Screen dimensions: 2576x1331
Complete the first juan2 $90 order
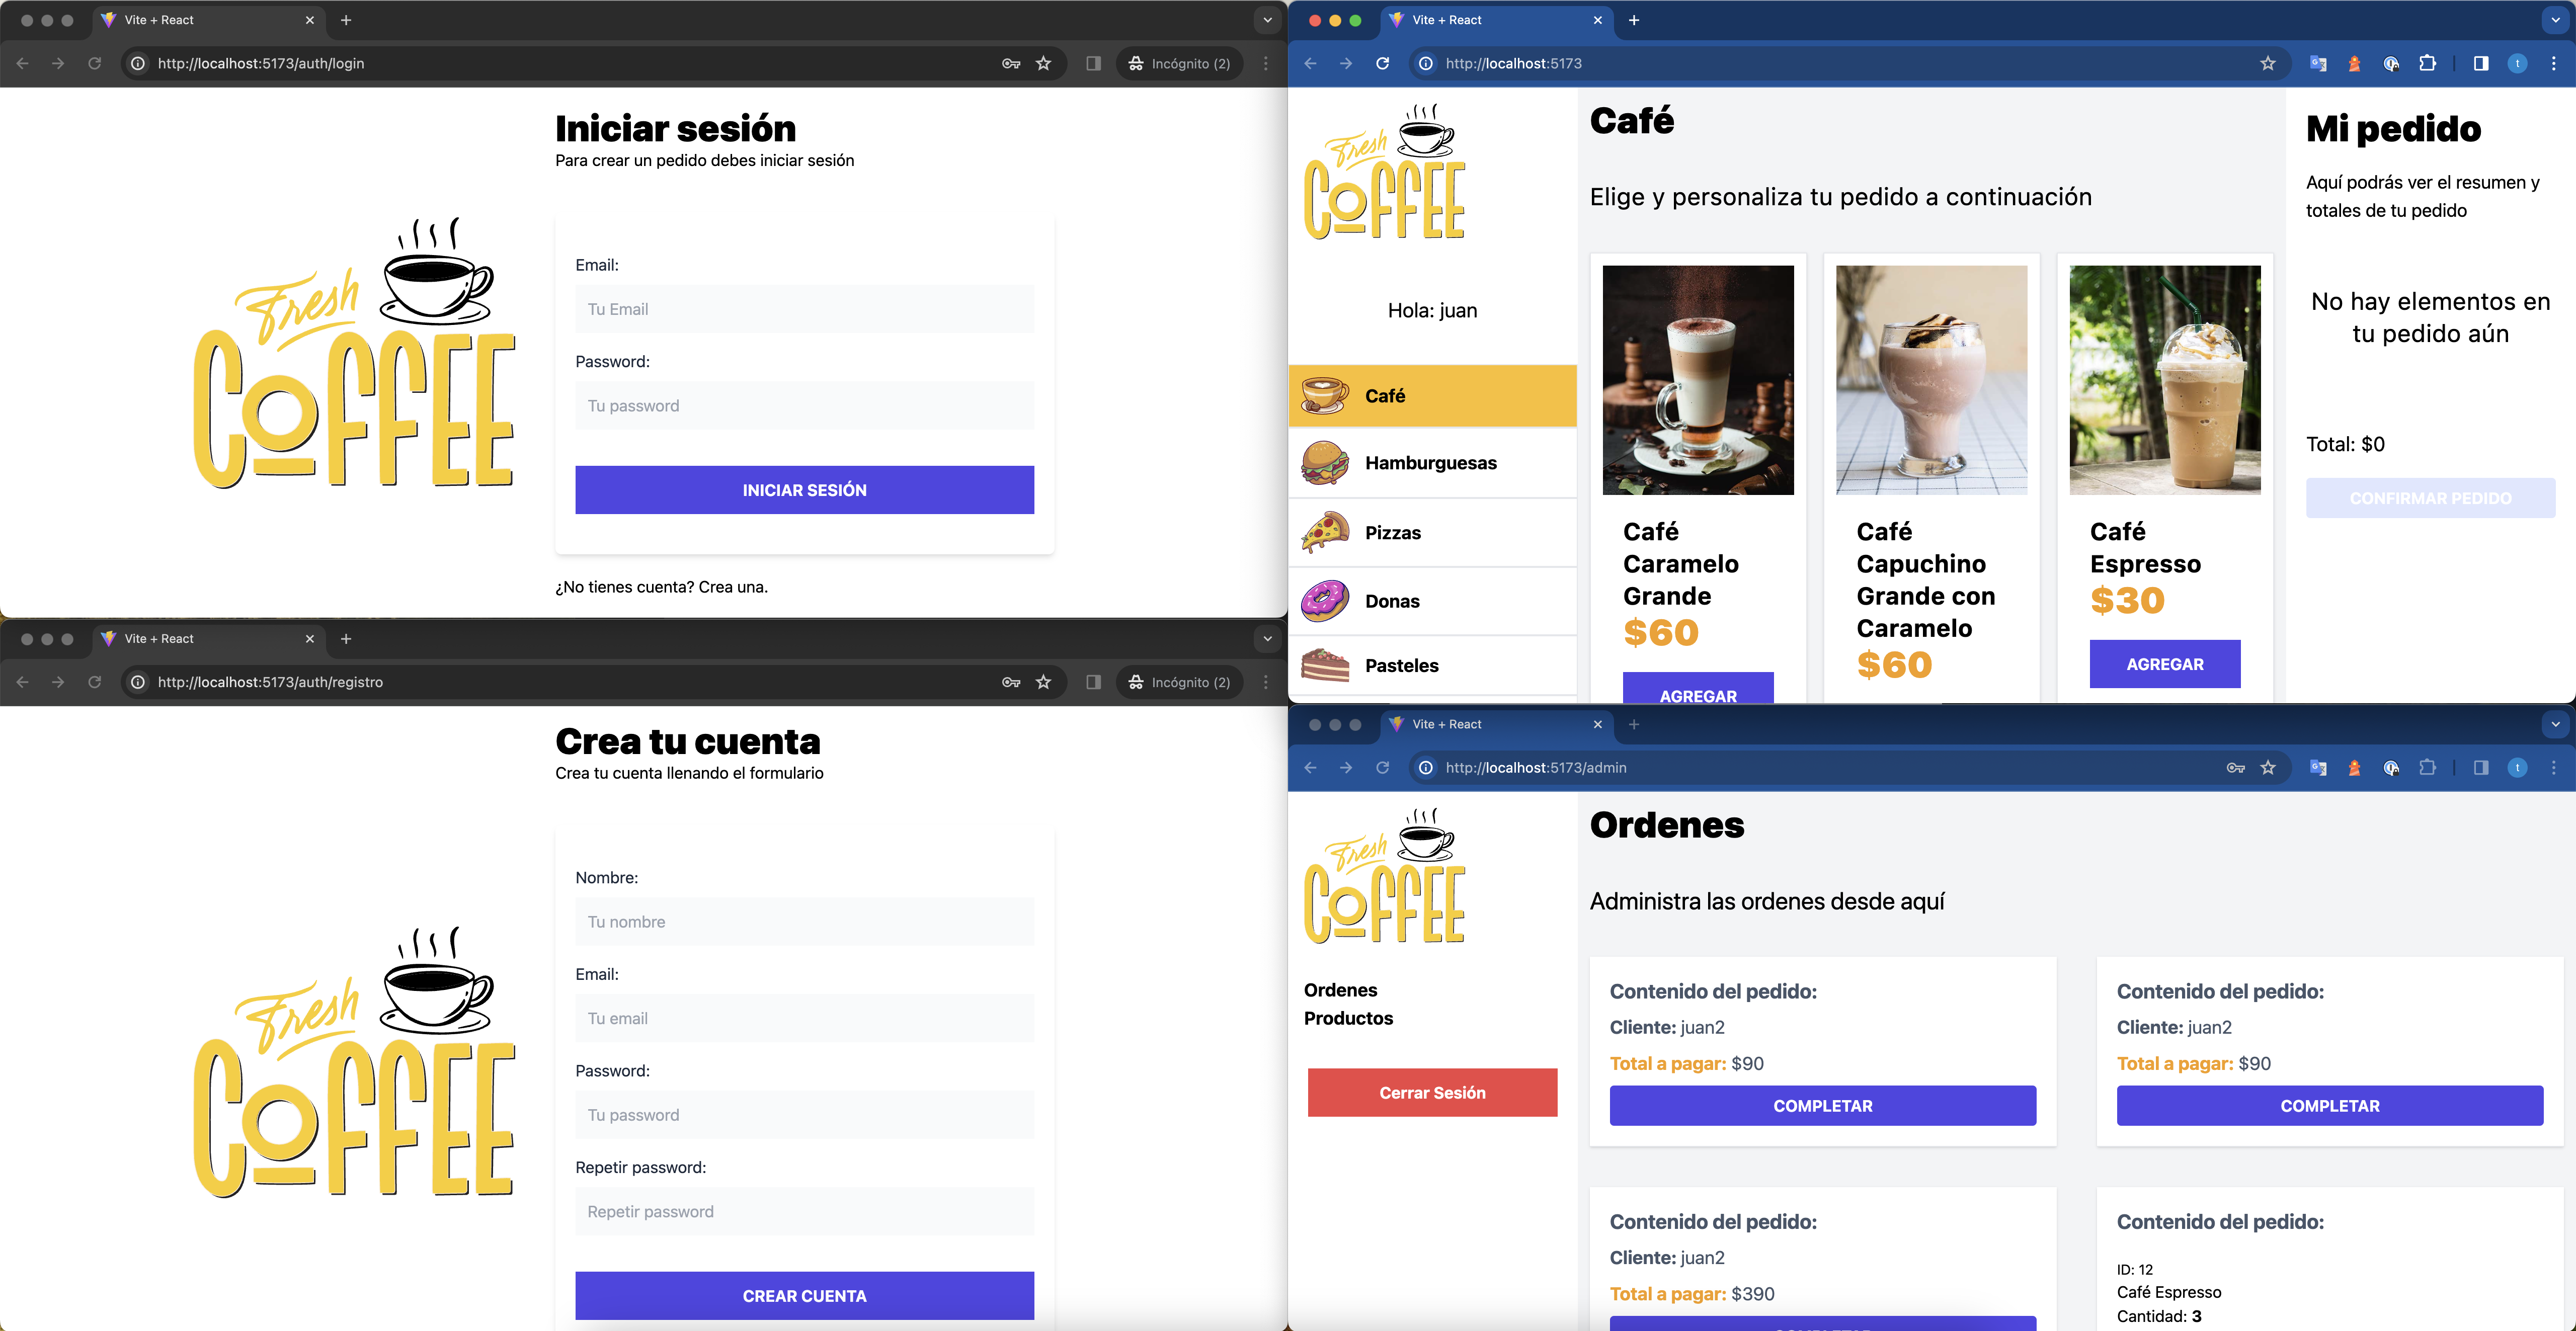[1822, 1106]
